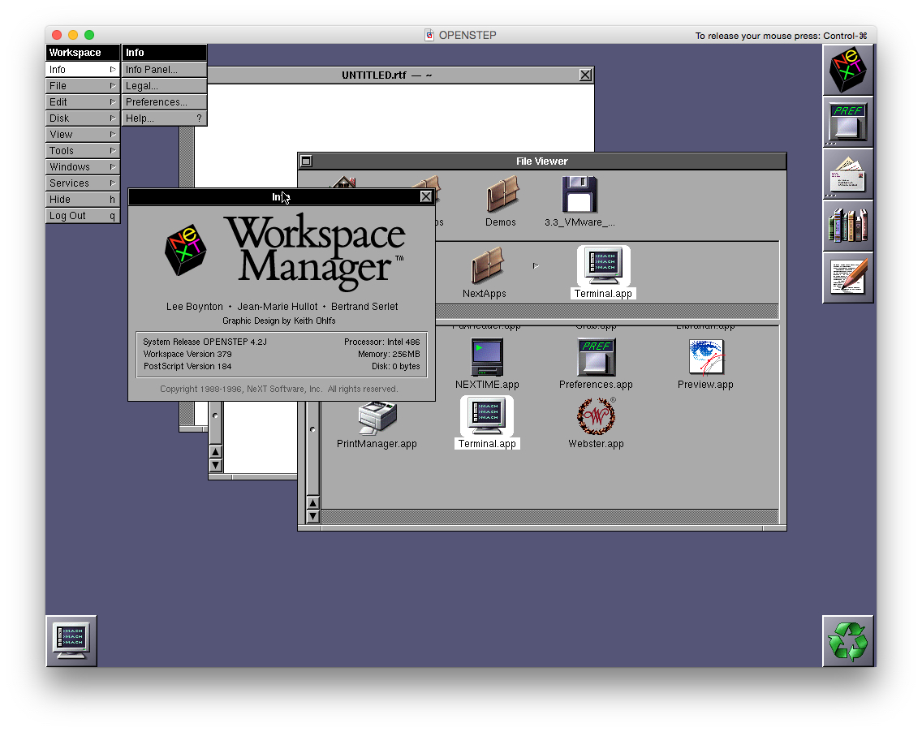Open the Disk submenu
The width and height of the screenshot is (922, 732).
coord(83,118)
